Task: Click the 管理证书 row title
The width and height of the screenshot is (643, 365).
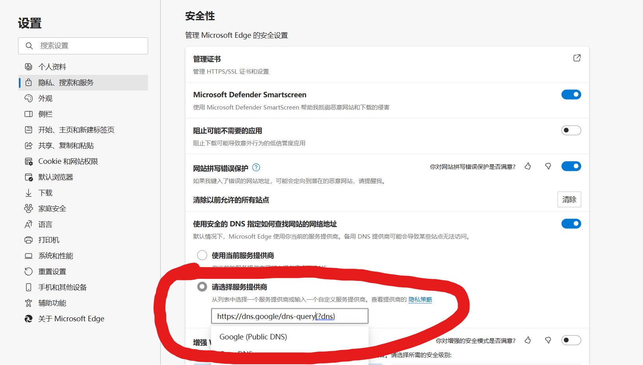Action: point(207,59)
